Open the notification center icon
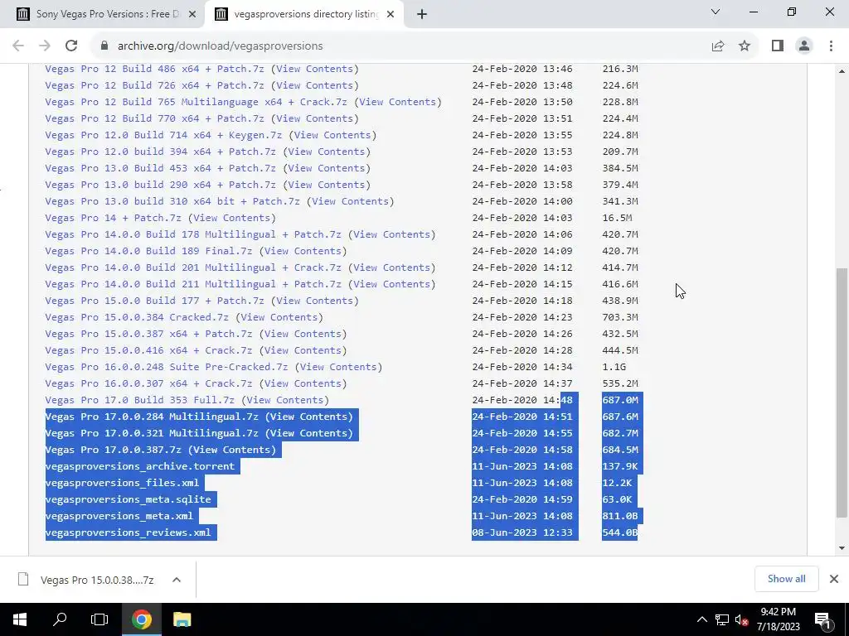 coord(822,619)
